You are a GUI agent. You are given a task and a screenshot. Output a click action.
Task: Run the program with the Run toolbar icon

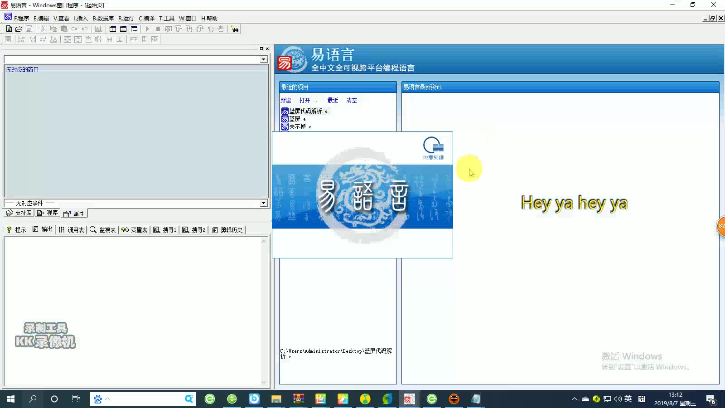(148, 29)
